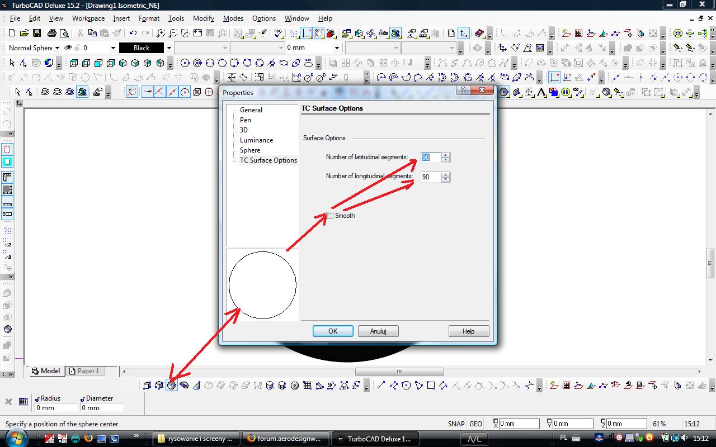Enable the Smooth checkbox
This screenshot has height=447, width=716.
(x=330, y=216)
